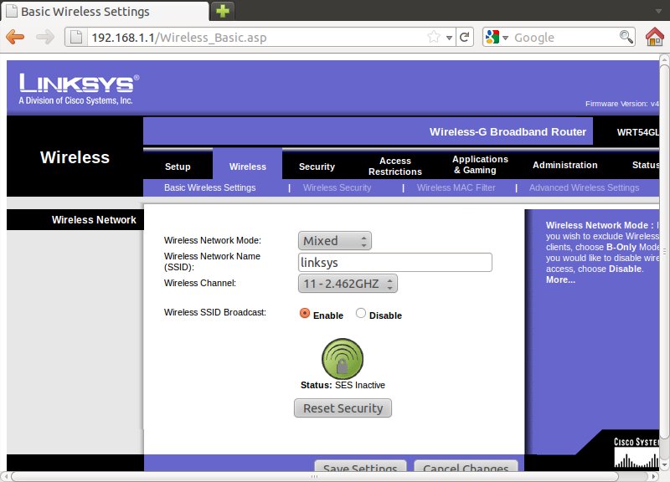Click the 'WRT54GL' model text

coord(638,132)
